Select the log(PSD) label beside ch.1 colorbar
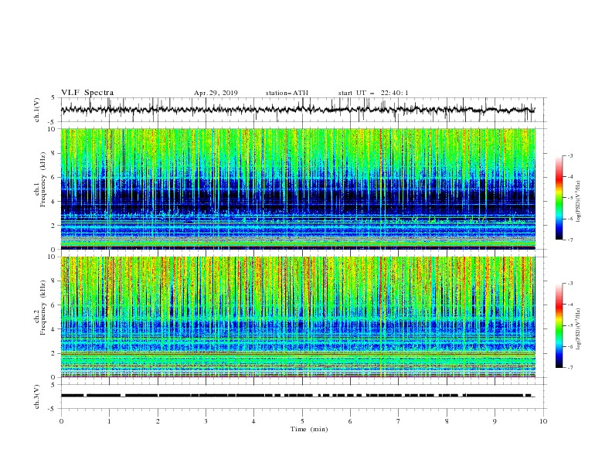Image resolution: width=612 pixels, height=473 pixels. click(x=579, y=202)
